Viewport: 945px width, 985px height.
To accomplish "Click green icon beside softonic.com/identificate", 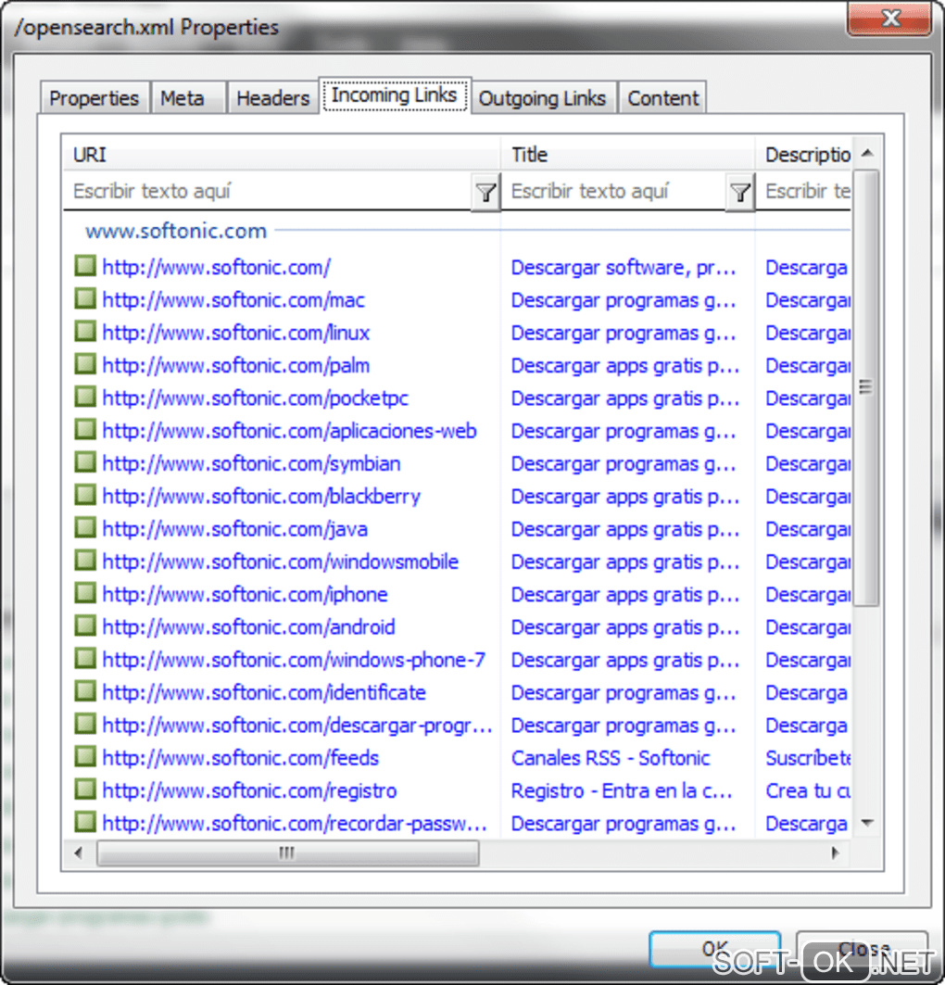I will pos(84,691).
